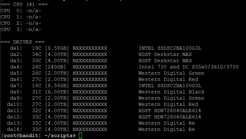Click the 35C temperature of da14

pos(37,129)
